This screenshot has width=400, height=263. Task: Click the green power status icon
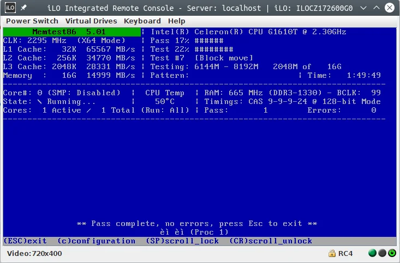click(x=392, y=253)
